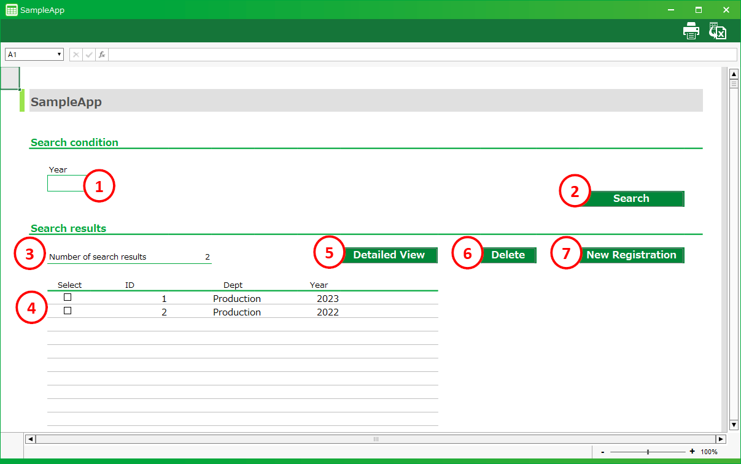Image resolution: width=741 pixels, height=464 pixels.
Task: Click the Print icon in the toolbar
Action: point(691,31)
